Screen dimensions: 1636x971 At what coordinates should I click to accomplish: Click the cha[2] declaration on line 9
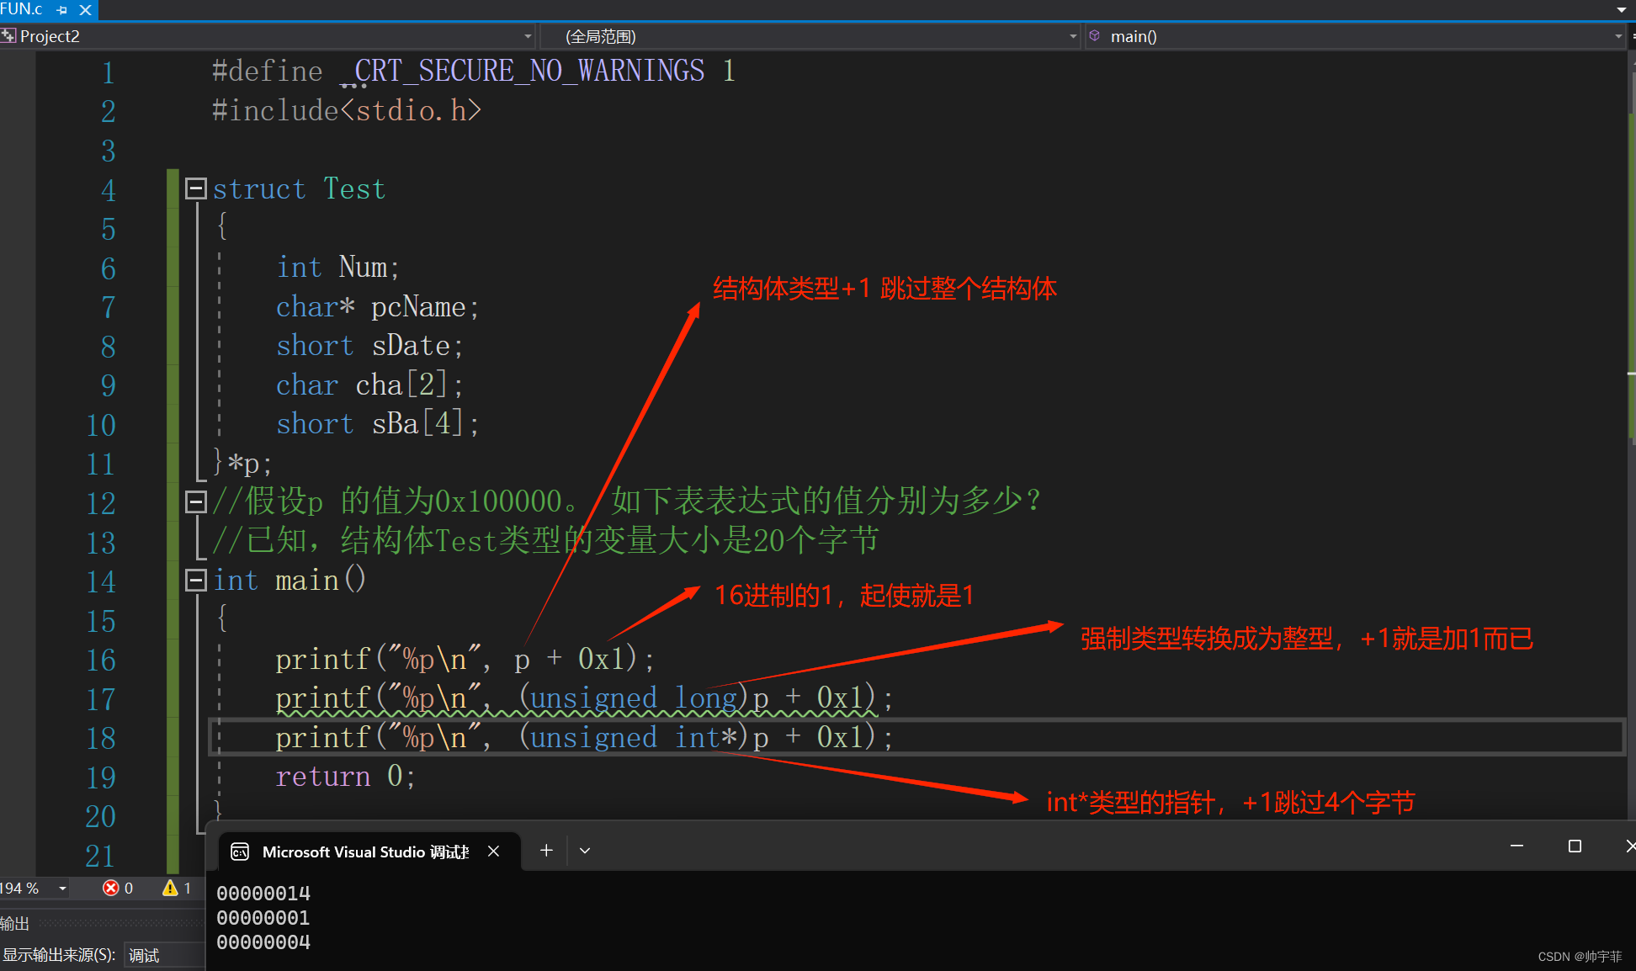tap(401, 385)
